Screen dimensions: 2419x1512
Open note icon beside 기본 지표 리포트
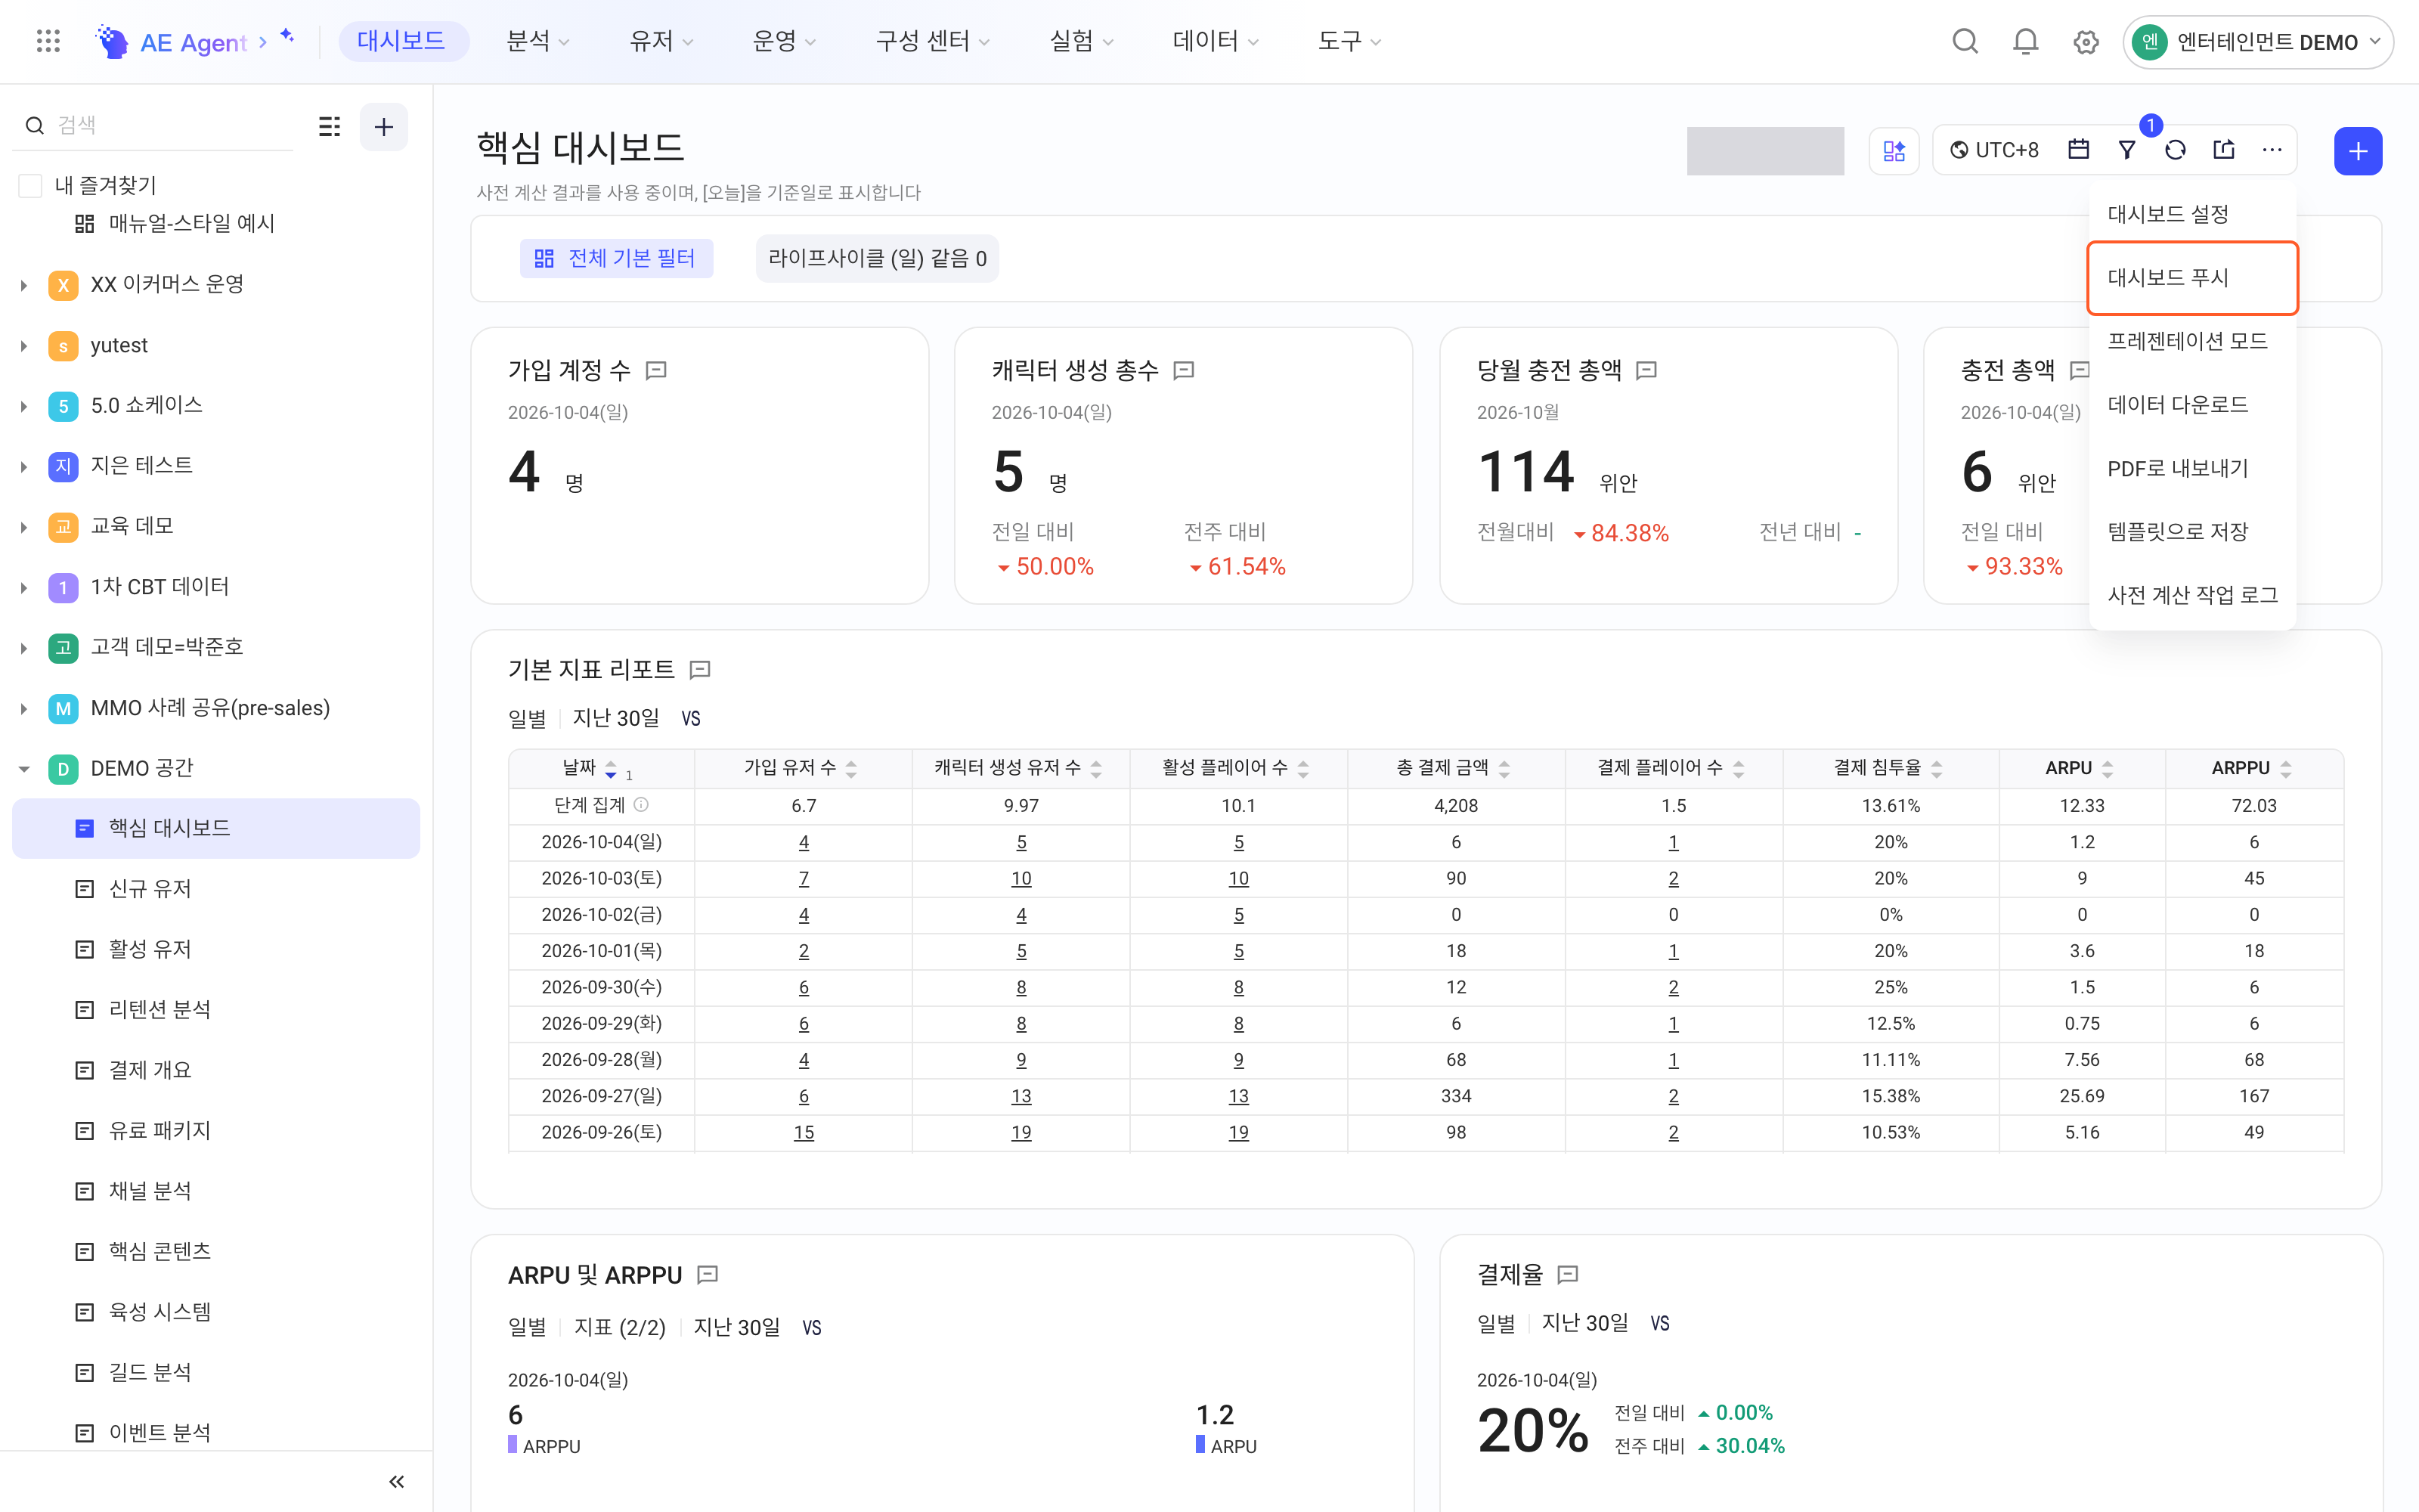click(701, 670)
